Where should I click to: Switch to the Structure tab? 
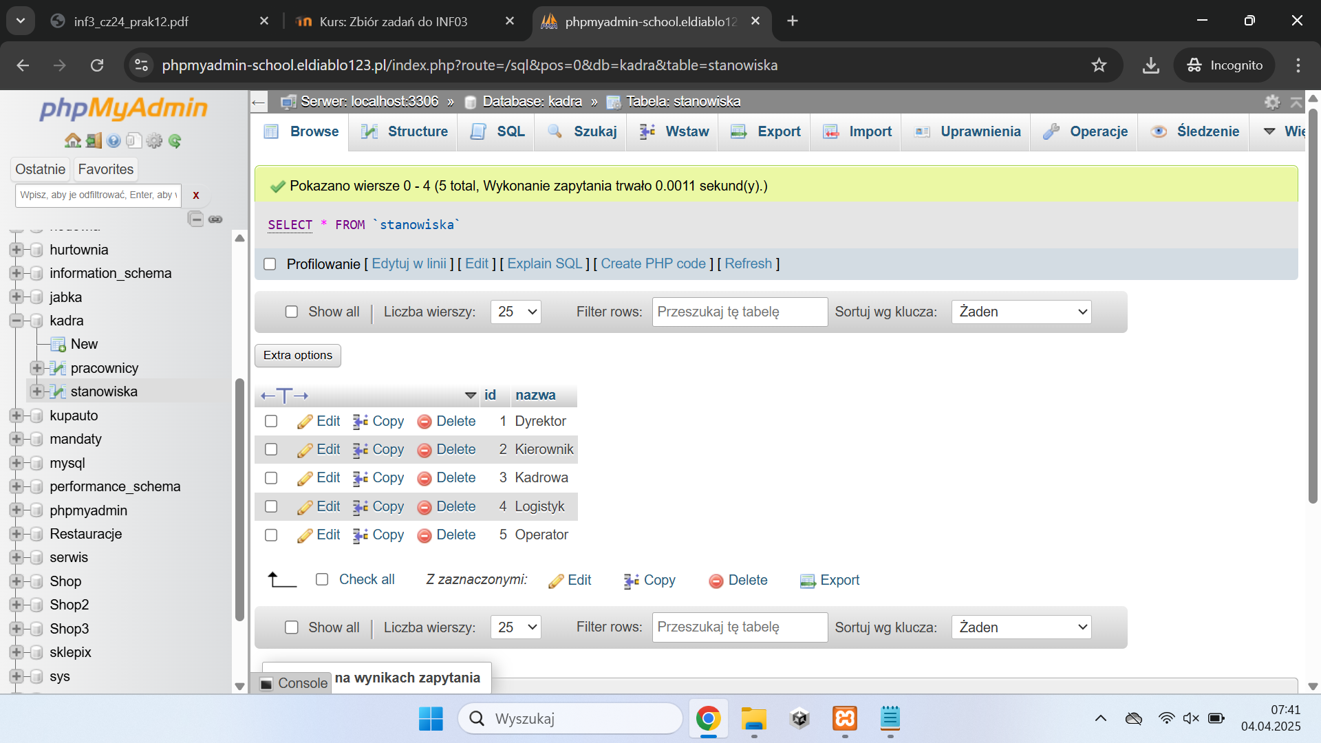click(405, 131)
